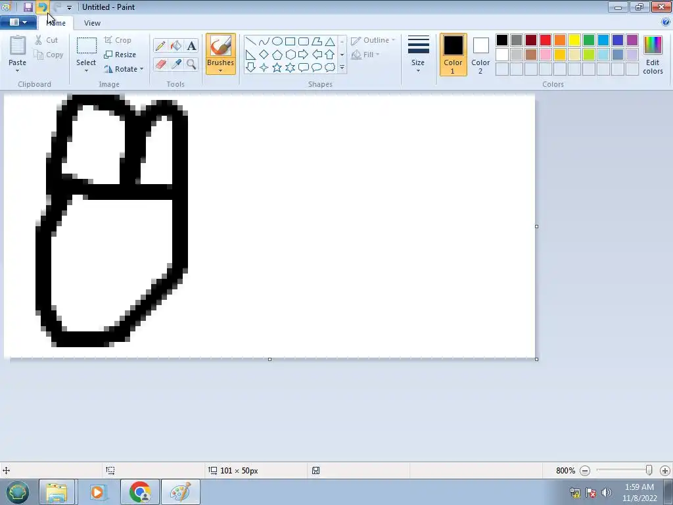Choose the Curve shape
673x505 pixels.
pos(264,41)
